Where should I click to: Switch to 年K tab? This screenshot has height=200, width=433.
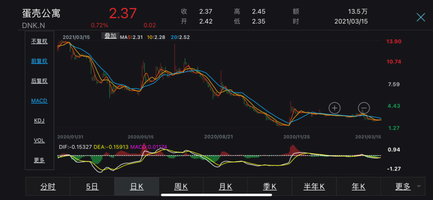(x=358, y=187)
